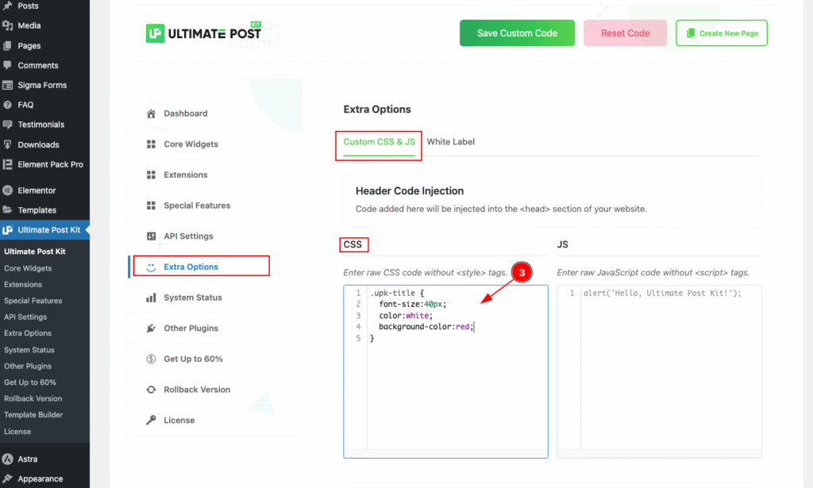Click the Pages icon in sidebar
This screenshot has width=813, height=488.
click(x=8, y=45)
